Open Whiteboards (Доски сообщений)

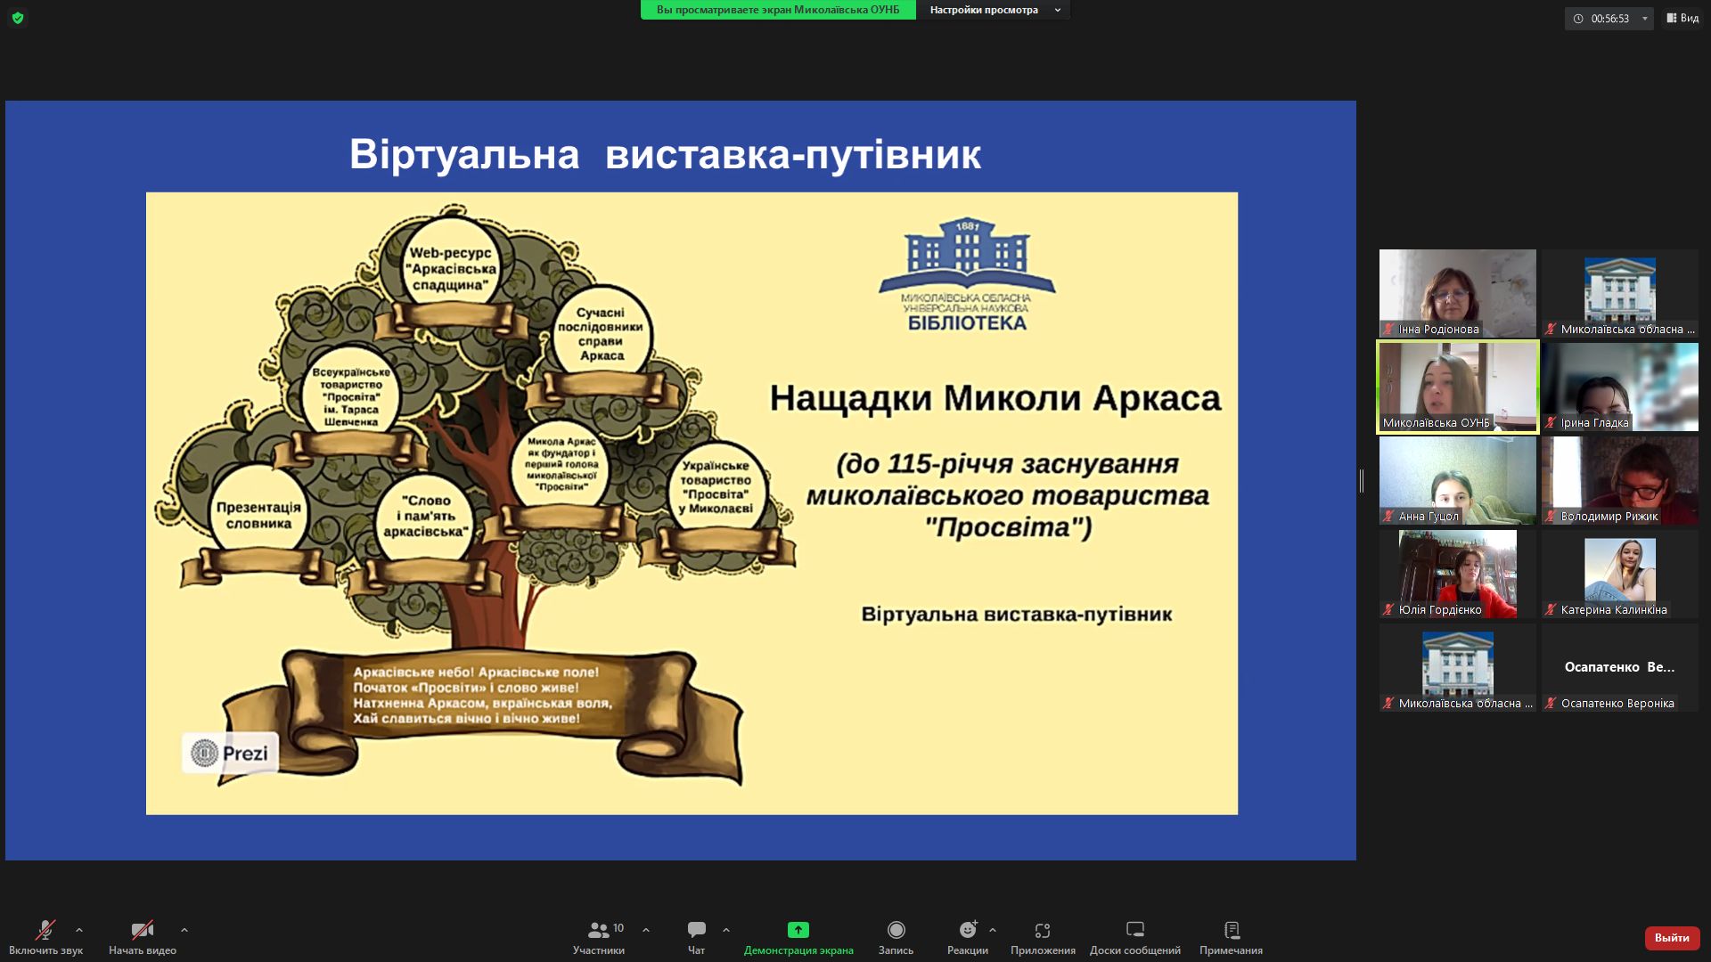point(1134,930)
